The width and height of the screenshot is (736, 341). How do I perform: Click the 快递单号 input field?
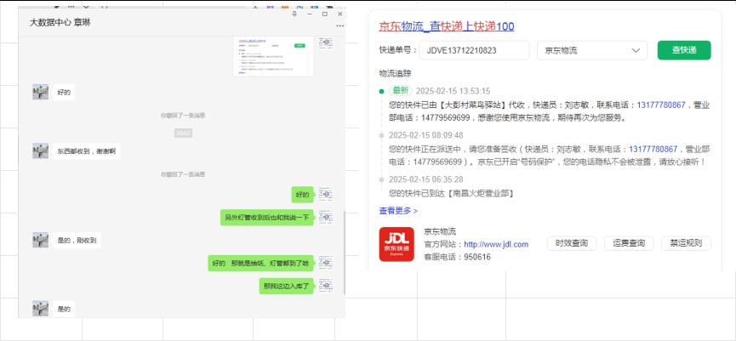474,50
